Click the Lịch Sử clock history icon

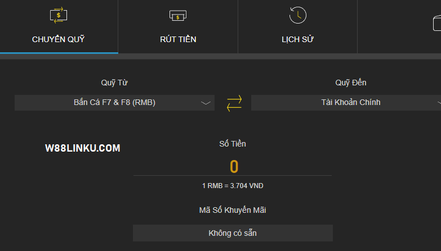[x=297, y=15]
